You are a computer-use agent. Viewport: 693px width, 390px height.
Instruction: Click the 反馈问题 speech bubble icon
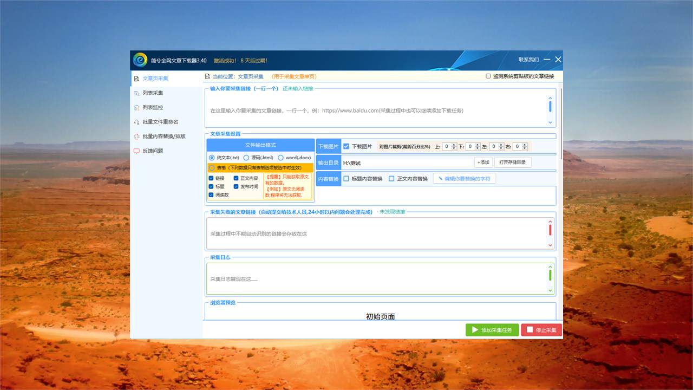coord(136,151)
